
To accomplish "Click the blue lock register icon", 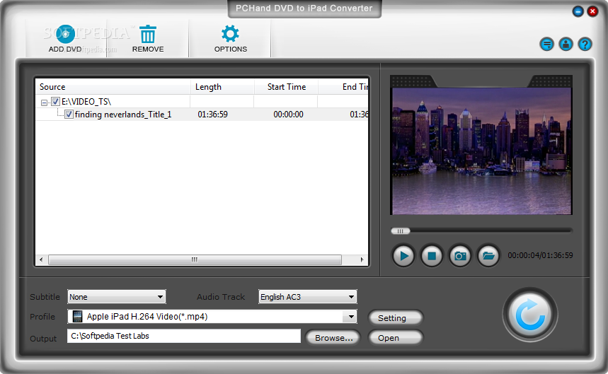I will (566, 45).
